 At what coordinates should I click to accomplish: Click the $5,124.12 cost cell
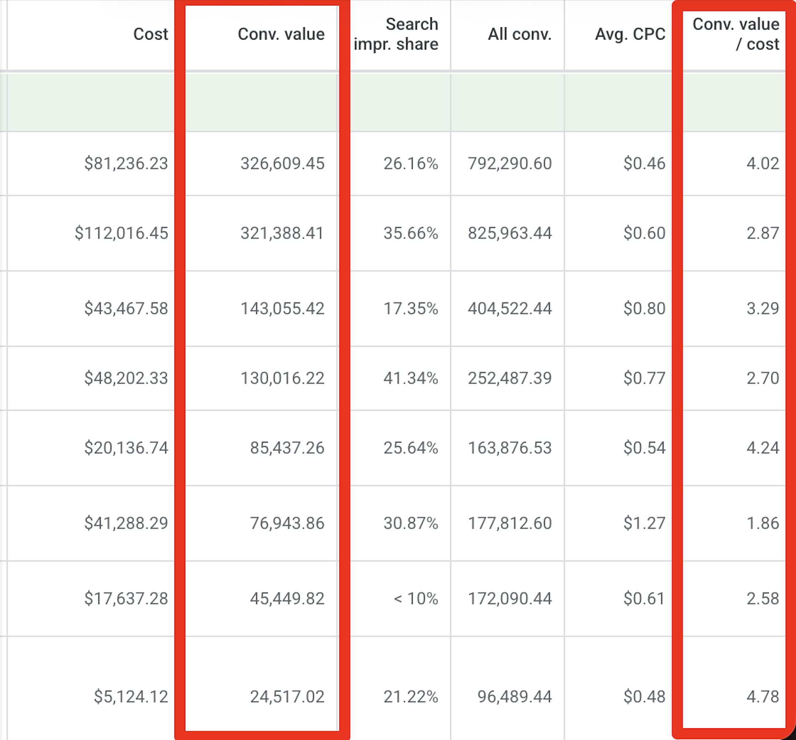coord(131,697)
